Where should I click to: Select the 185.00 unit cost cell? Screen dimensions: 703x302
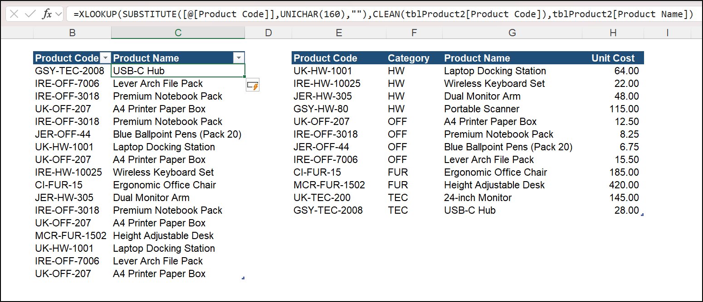click(x=613, y=172)
